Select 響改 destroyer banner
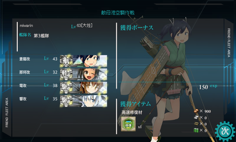The width and height of the screenshot is (236, 142). click(83, 101)
